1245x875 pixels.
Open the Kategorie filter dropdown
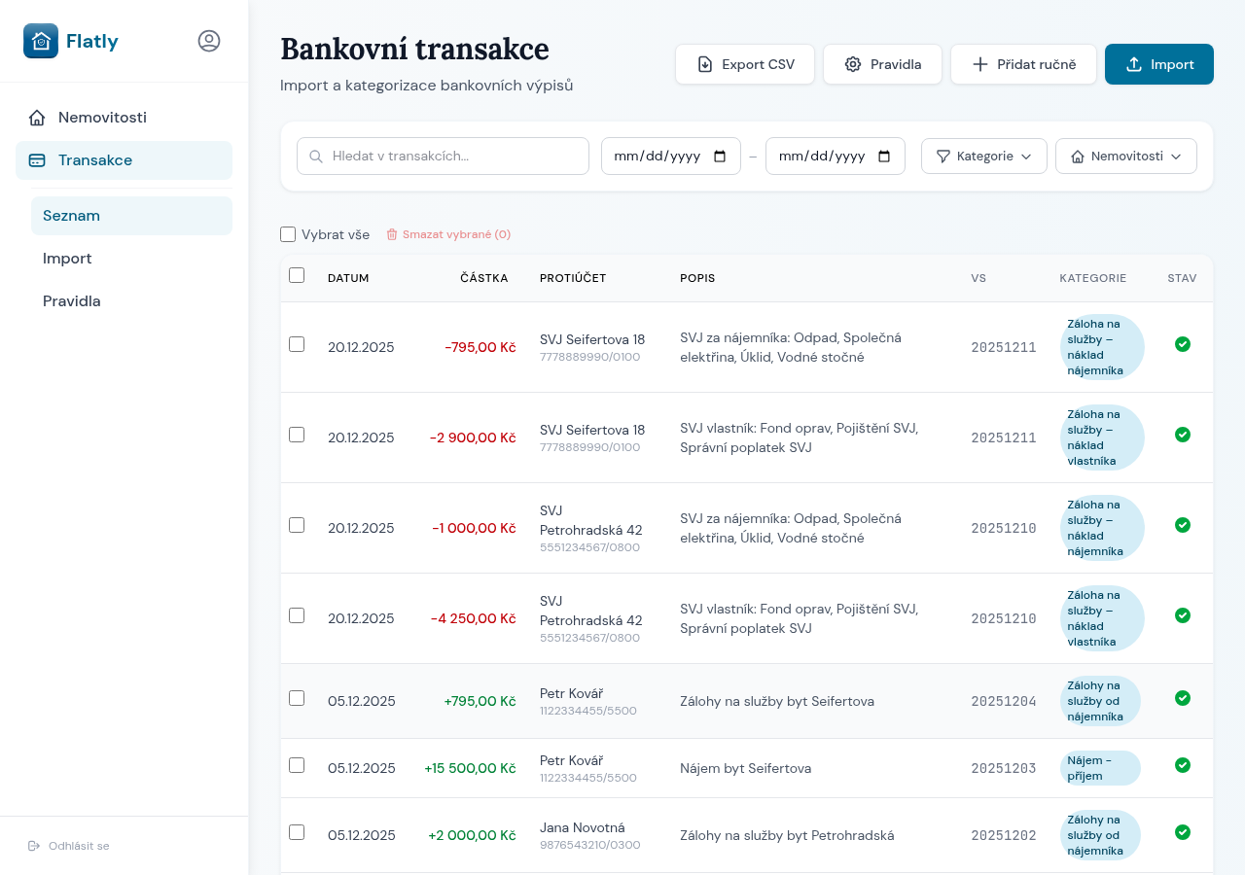tap(983, 156)
